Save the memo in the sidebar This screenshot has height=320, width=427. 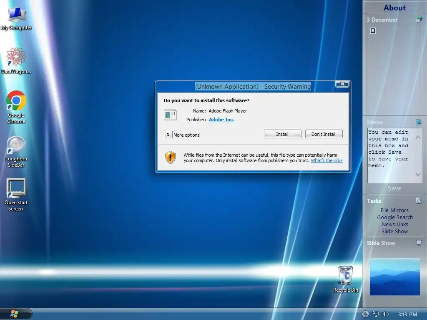[x=394, y=188]
